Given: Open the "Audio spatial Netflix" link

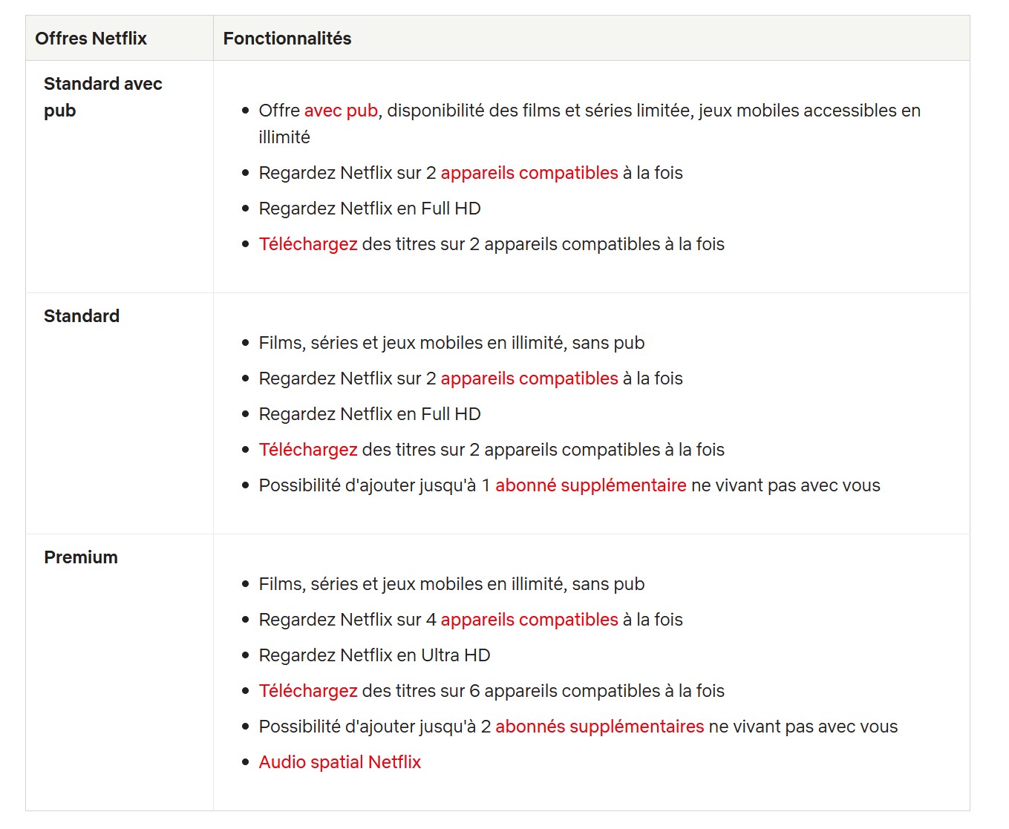Looking at the screenshot, I should pos(339,762).
